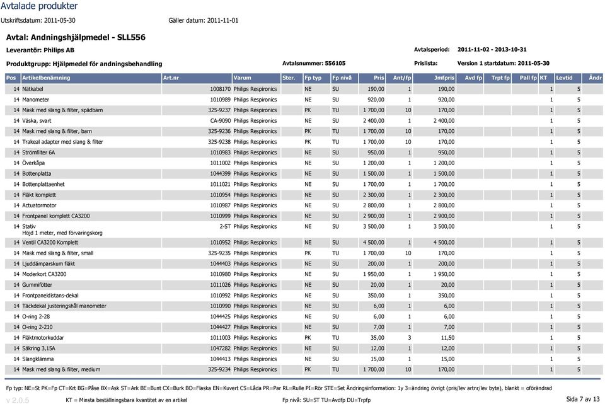Click the "KT = Minsta beställningsbara kvantitet" footnote
The image size is (605, 404).
[127, 400]
